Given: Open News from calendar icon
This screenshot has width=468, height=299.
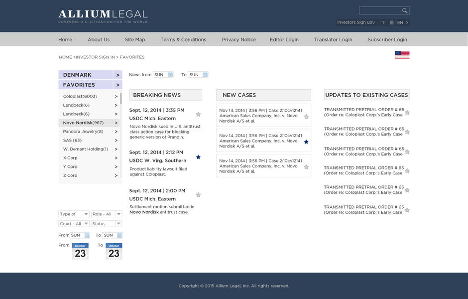Looking at the screenshot, I should 170,75.
